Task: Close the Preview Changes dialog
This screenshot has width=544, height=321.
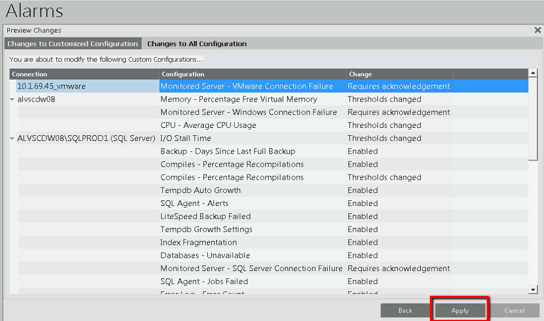Action: [537, 30]
